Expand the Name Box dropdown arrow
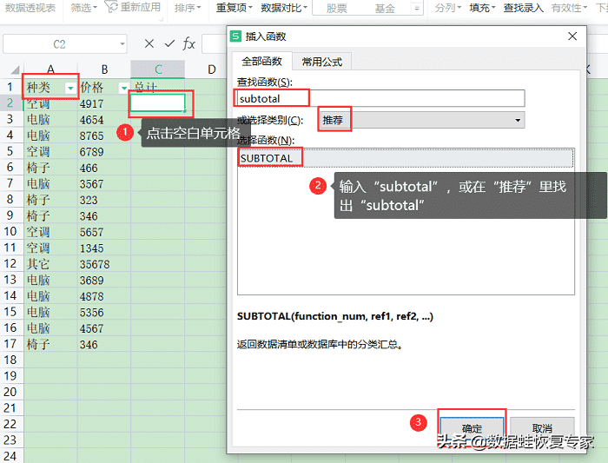608x463 pixels. 122,44
